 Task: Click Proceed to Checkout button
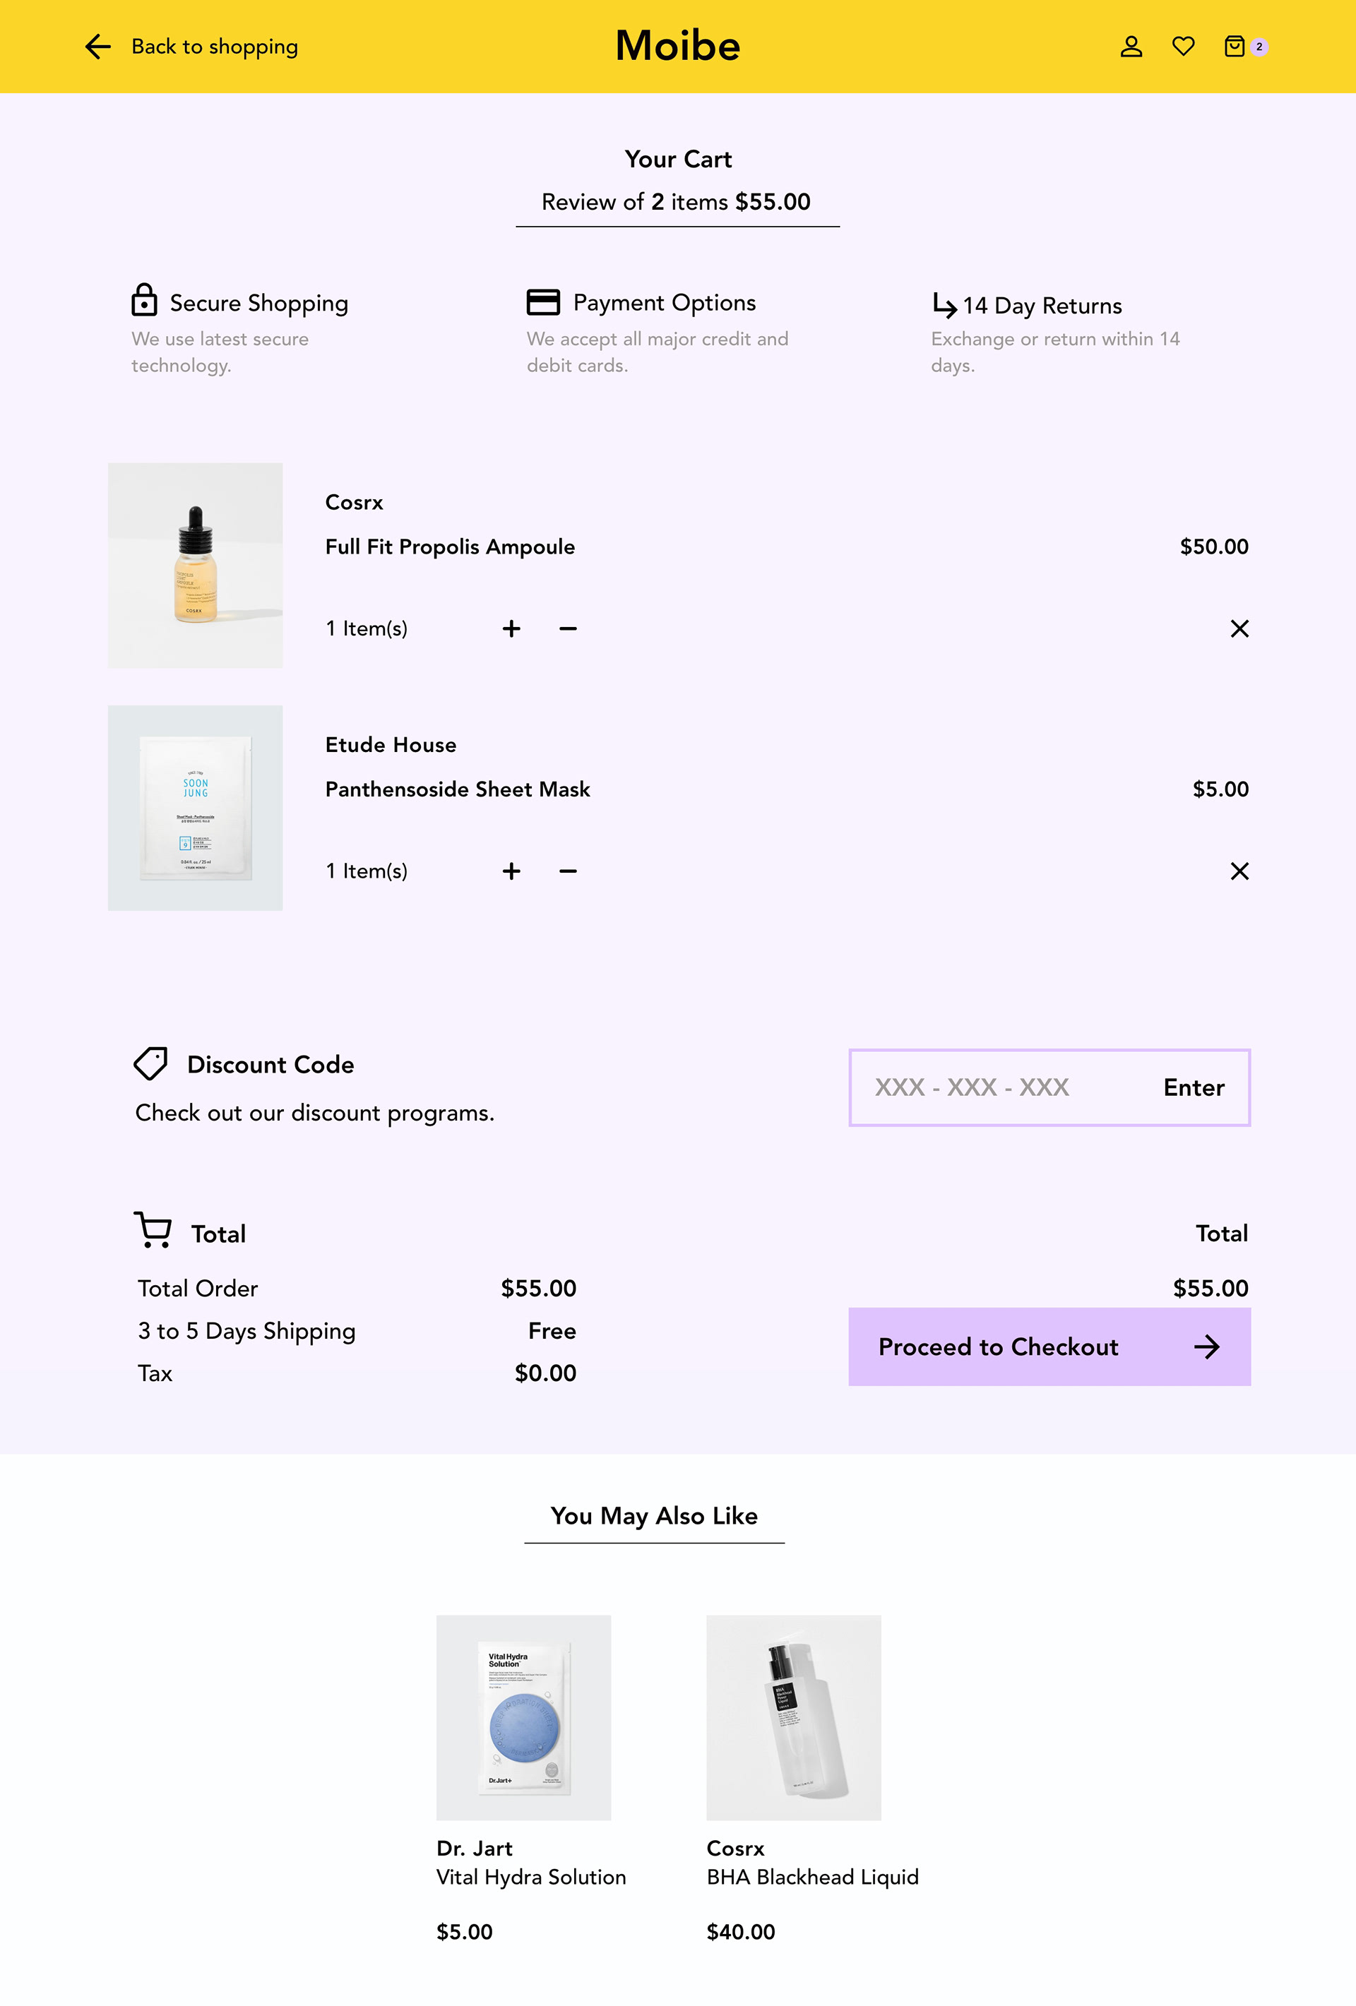click(1049, 1347)
